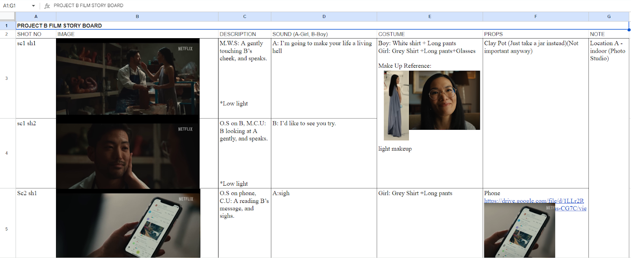Click the PROPS header cell

click(x=536, y=34)
